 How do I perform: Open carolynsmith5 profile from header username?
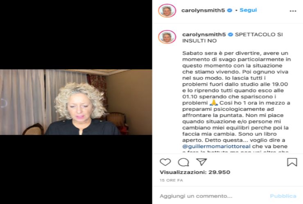click(x=203, y=10)
